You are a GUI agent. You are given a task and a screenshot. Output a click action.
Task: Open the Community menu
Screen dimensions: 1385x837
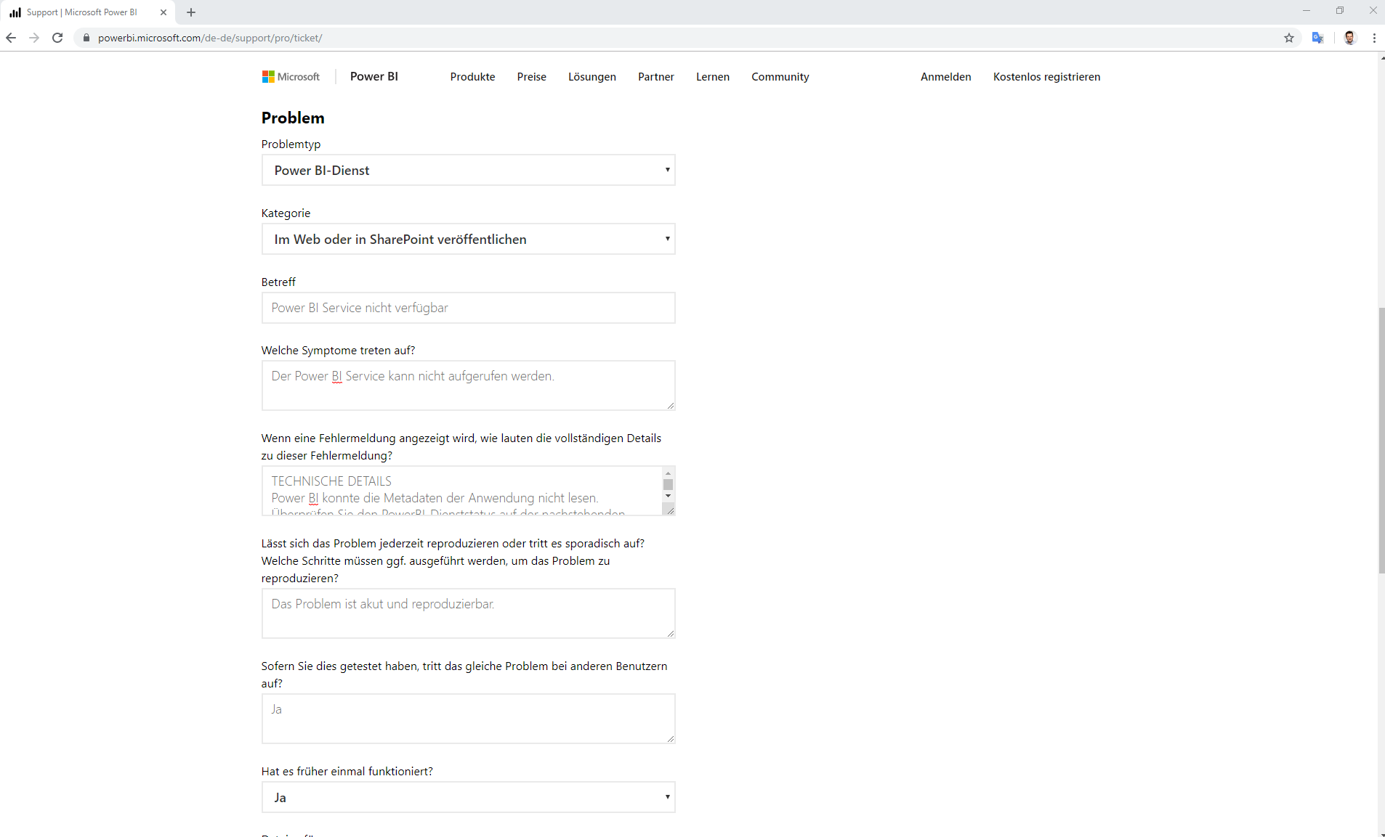tap(780, 77)
